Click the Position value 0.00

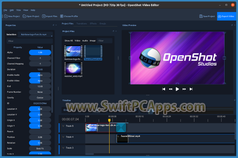(x=40, y=137)
